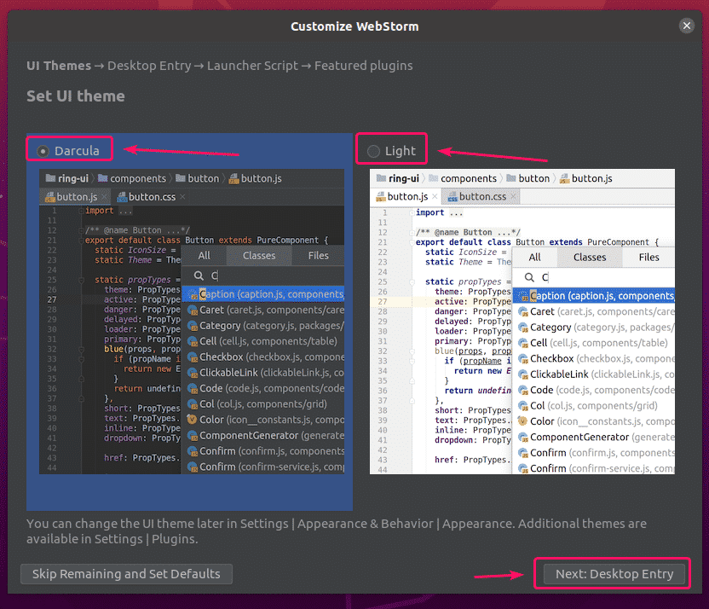Select the Light theme radio button

pos(373,151)
